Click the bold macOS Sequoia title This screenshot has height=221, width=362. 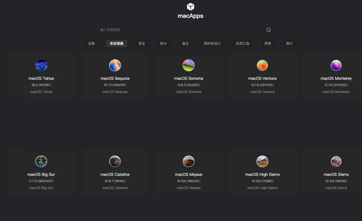pyautogui.click(x=115, y=78)
